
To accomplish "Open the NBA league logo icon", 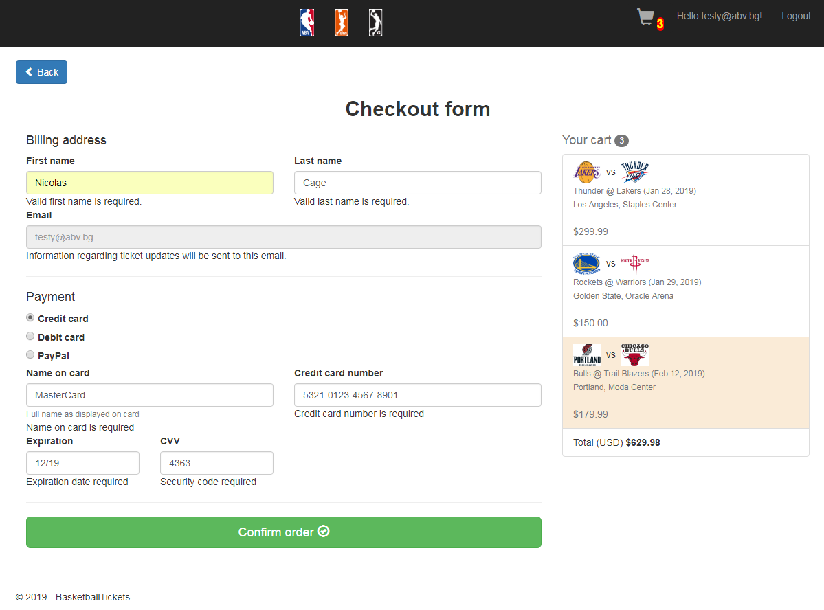I will click(307, 23).
